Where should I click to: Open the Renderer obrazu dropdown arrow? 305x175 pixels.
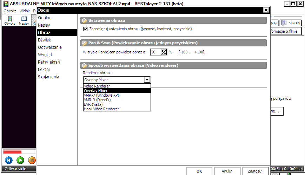147,80
